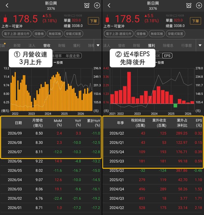Select the 2025/Q2 earnings row label

(x=117, y=171)
